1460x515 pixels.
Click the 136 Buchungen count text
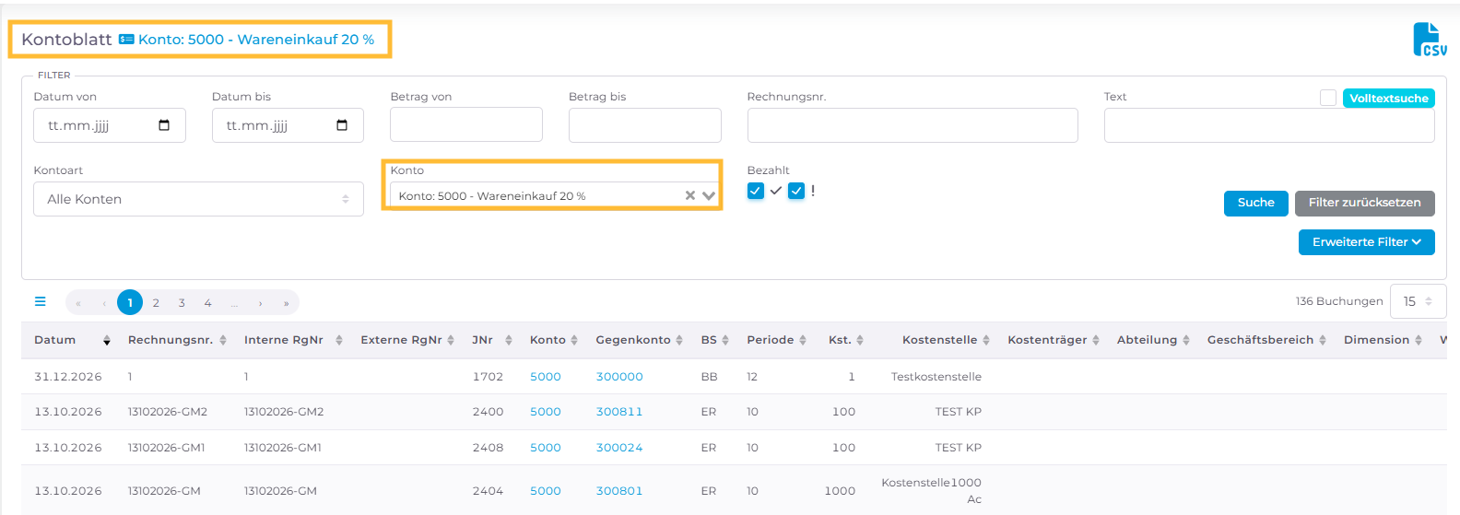[1339, 301]
